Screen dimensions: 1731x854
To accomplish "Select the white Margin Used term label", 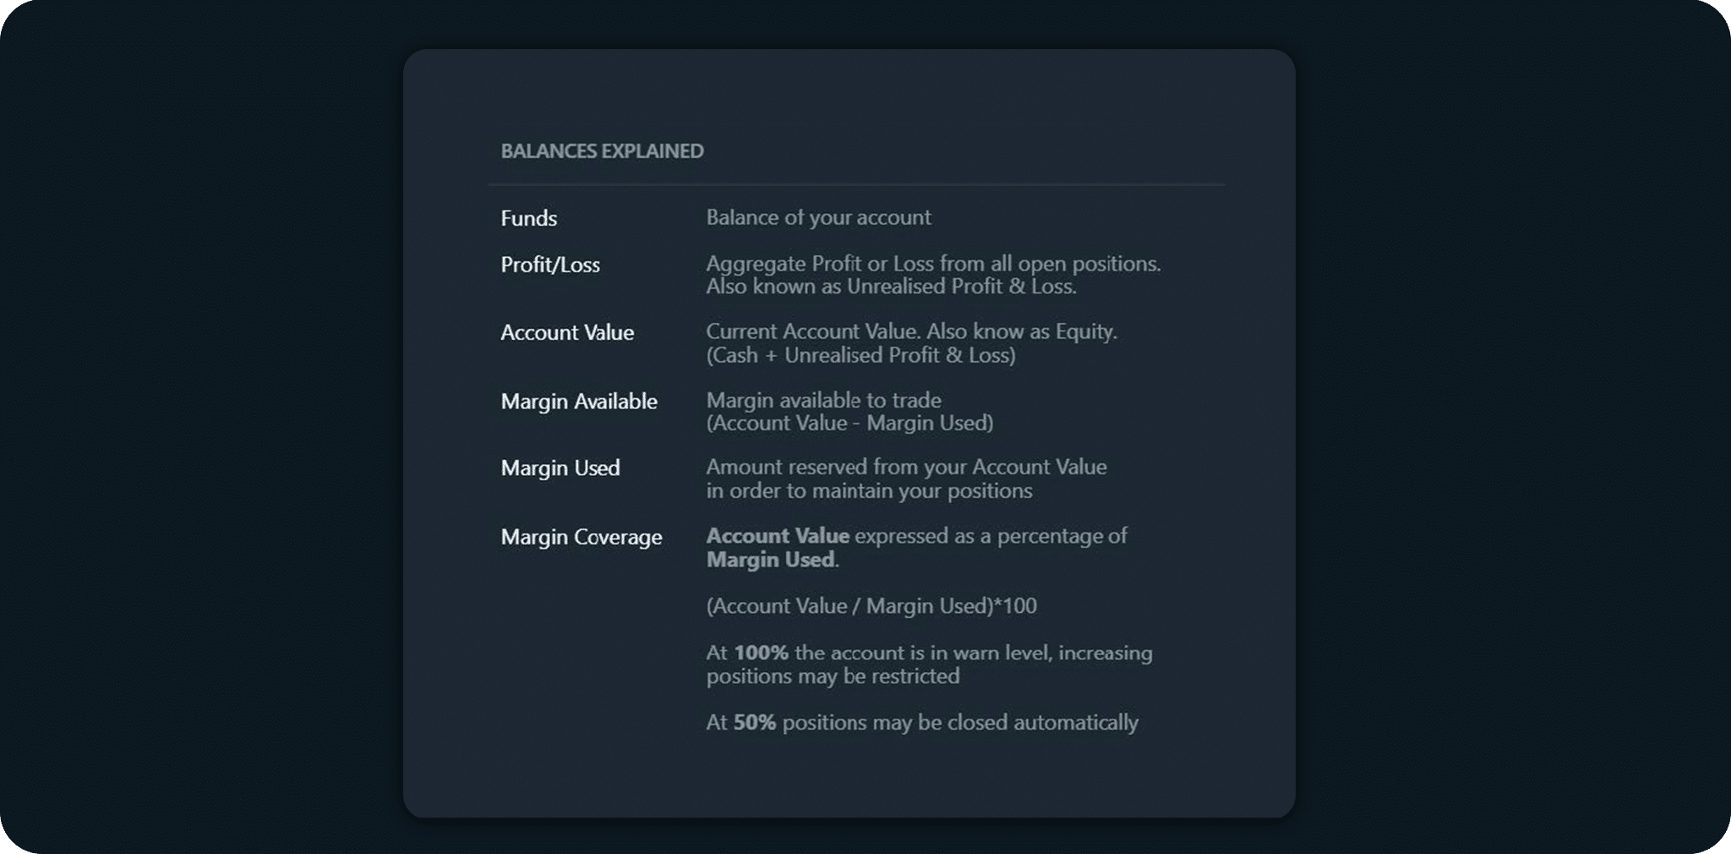I will coord(560,468).
